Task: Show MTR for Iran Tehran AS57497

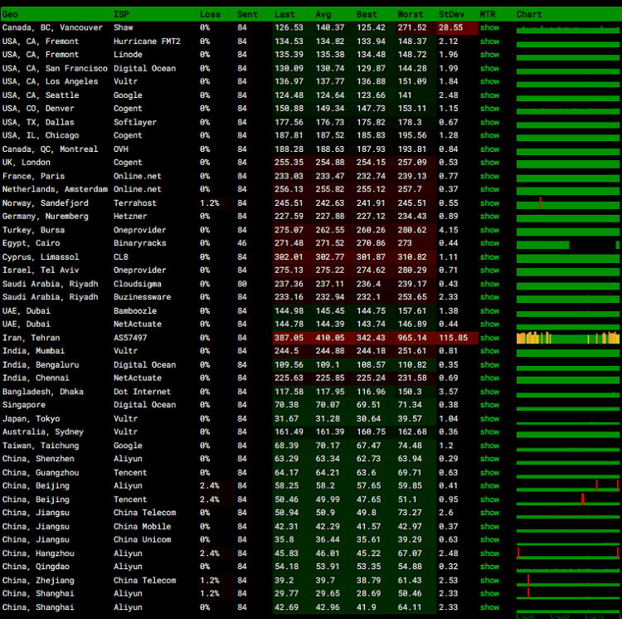Action: (x=489, y=338)
